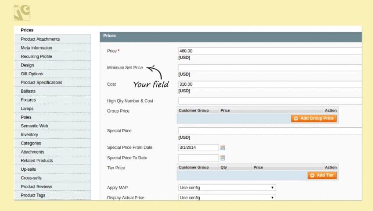Go to the Design tab
This screenshot has height=211, width=373.
53,65
